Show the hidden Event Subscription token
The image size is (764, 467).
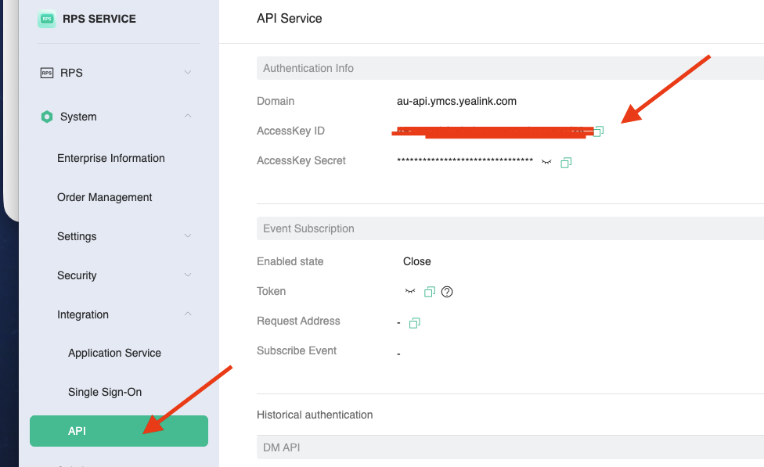pos(409,292)
